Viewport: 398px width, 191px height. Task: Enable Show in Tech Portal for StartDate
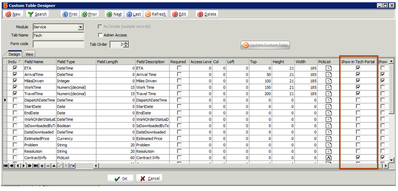click(358, 106)
